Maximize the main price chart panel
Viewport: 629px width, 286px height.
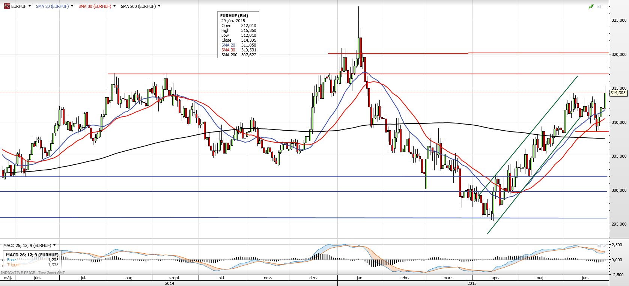coord(599,7)
